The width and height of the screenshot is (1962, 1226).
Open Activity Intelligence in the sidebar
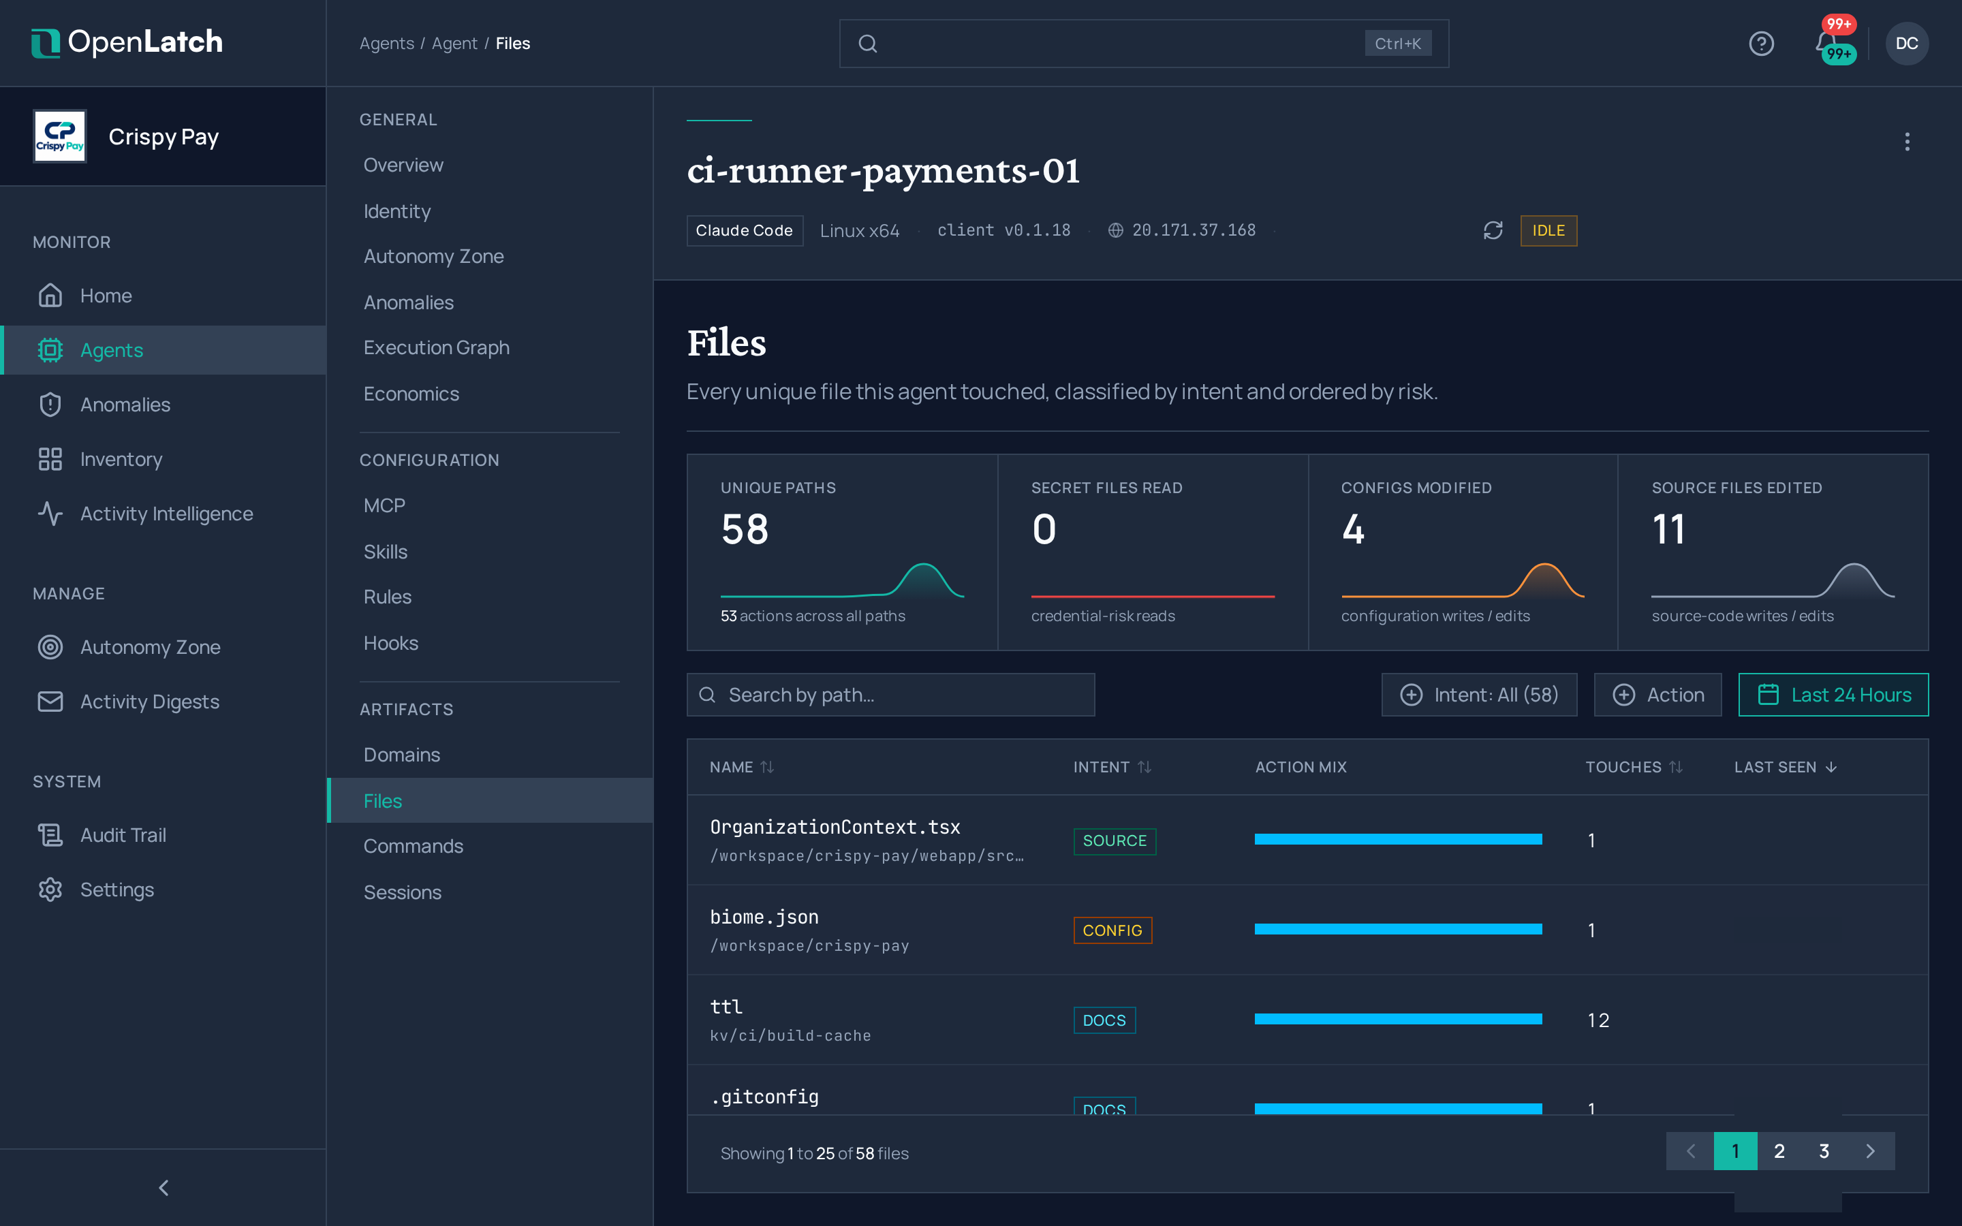click(x=163, y=514)
